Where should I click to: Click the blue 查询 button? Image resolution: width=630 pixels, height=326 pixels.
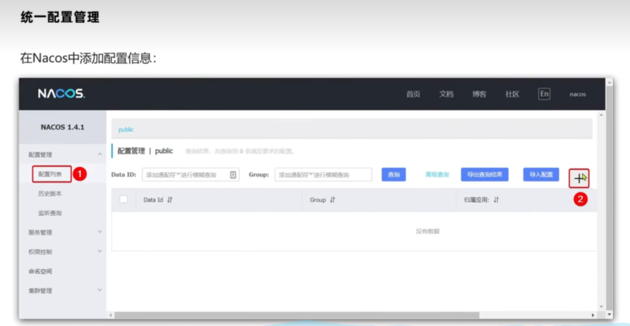pyautogui.click(x=394, y=175)
